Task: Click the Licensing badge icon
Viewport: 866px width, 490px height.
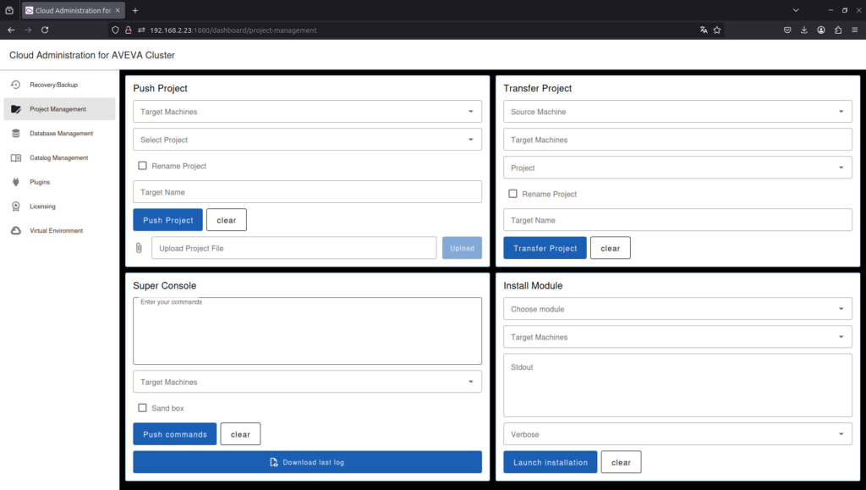Action: 15,206
